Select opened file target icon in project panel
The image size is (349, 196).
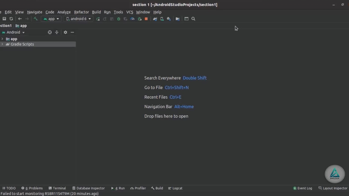[50, 32]
